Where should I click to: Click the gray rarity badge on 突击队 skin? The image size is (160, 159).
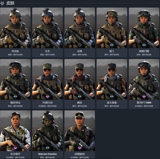coord(15,45)
